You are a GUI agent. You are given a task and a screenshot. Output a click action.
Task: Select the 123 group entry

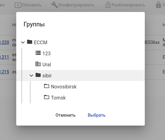pyautogui.click(x=47, y=53)
